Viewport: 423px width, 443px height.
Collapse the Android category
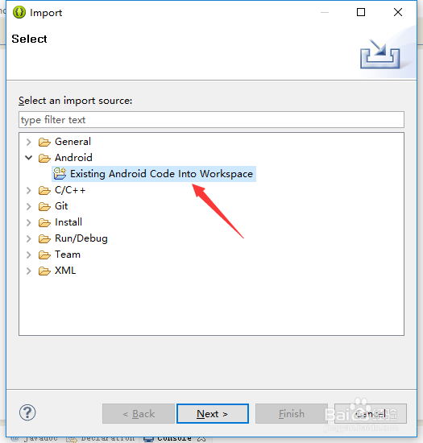[28, 157]
